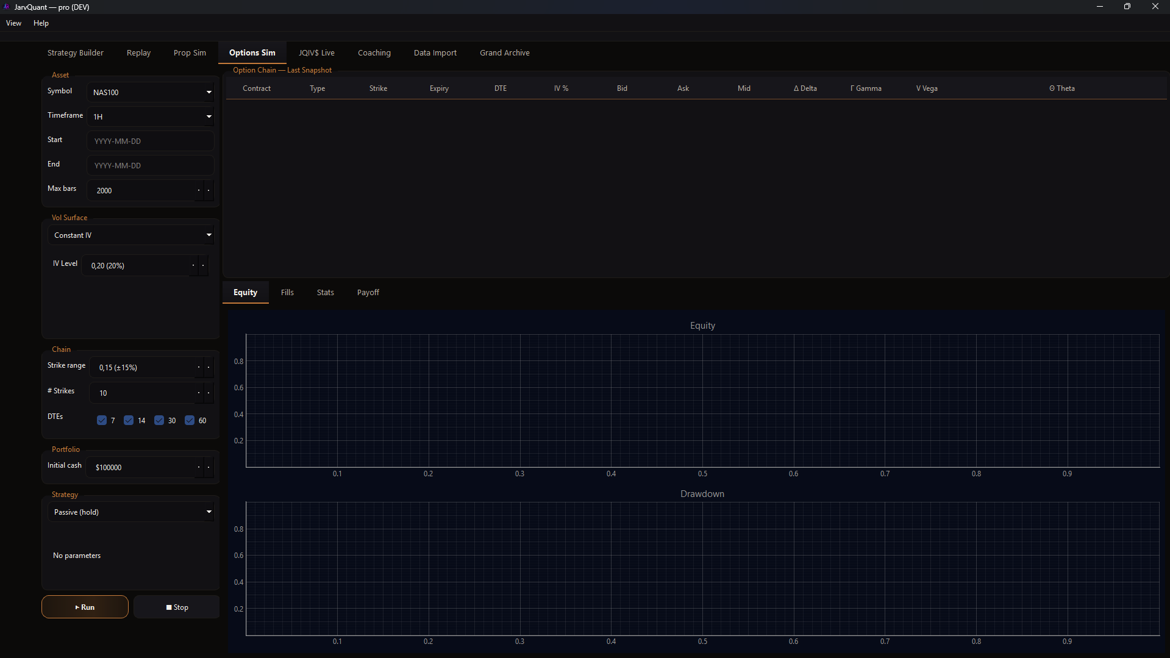This screenshot has height=658, width=1170.
Task: Click the Bid column header
Action: [622, 88]
